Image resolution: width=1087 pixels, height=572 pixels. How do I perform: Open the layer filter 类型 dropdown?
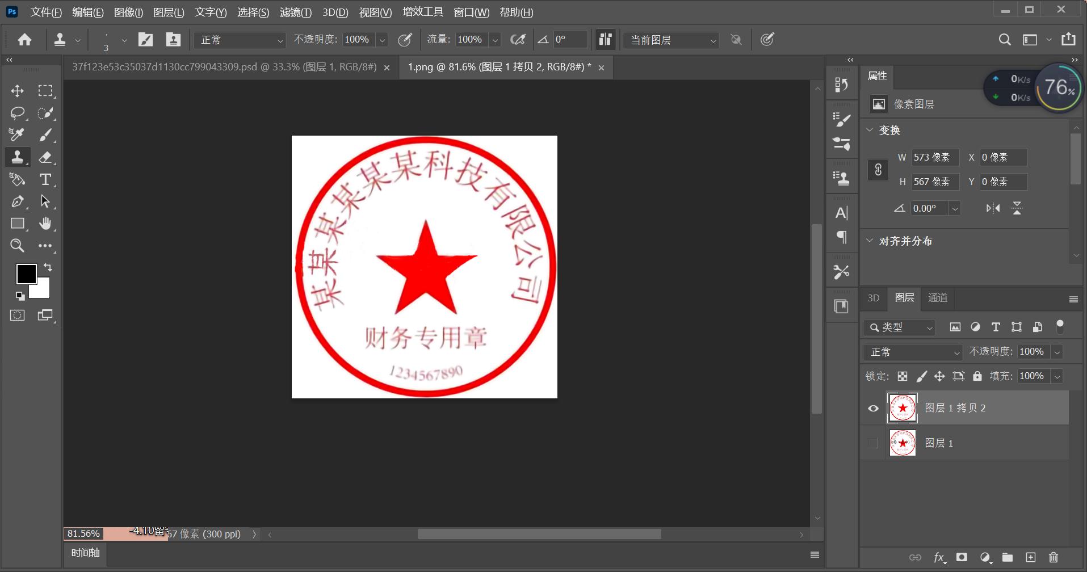click(x=899, y=327)
